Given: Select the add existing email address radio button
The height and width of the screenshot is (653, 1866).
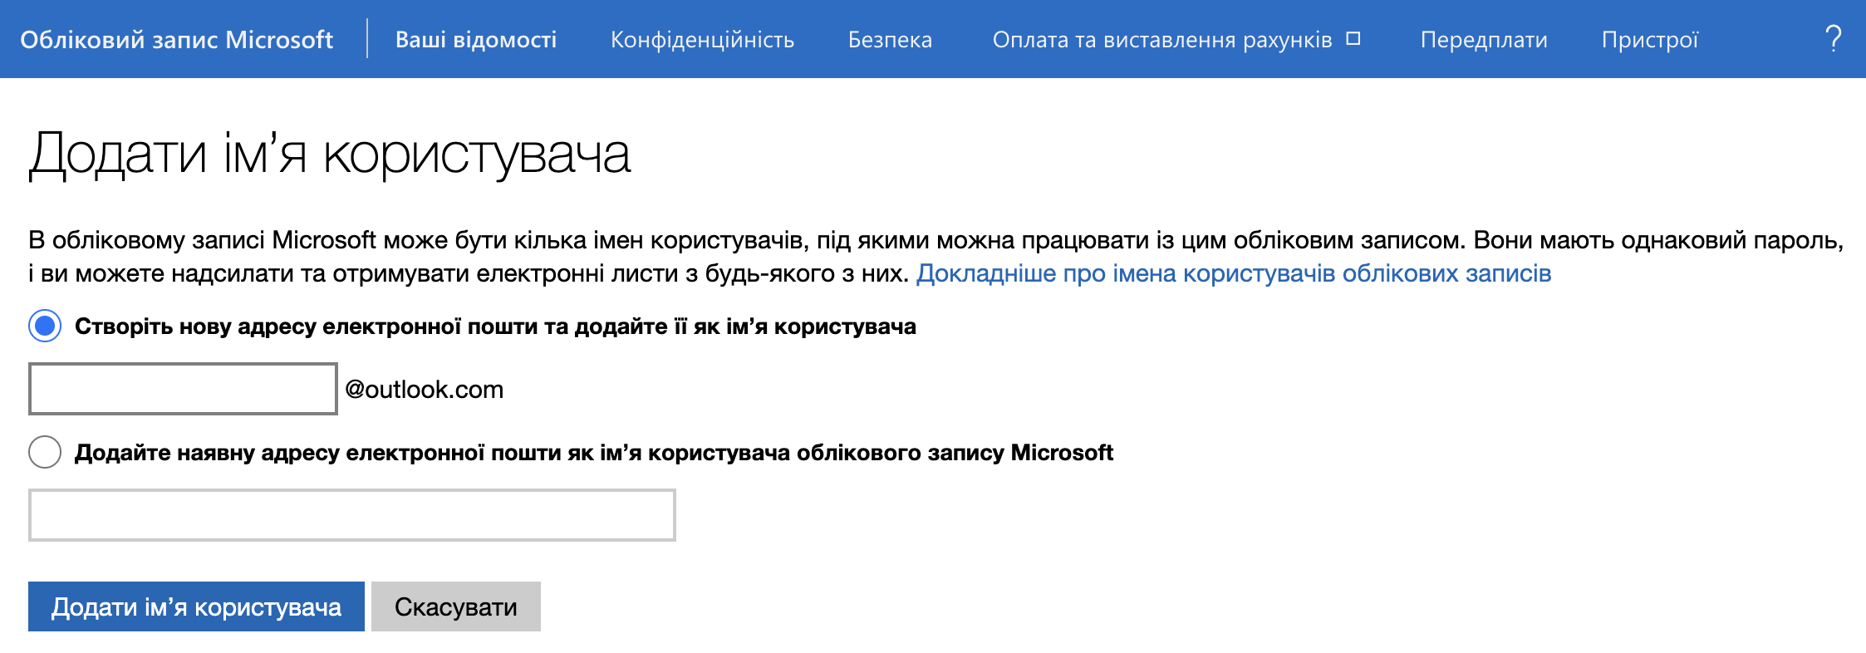Looking at the screenshot, I should pos(45,453).
